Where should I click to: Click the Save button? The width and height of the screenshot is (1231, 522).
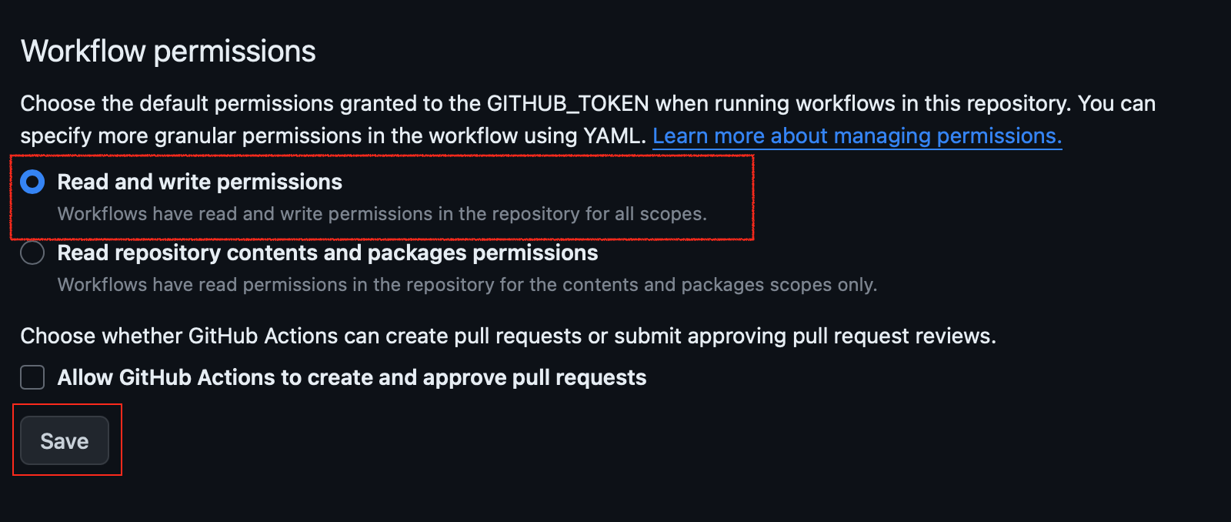click(65, 440)
